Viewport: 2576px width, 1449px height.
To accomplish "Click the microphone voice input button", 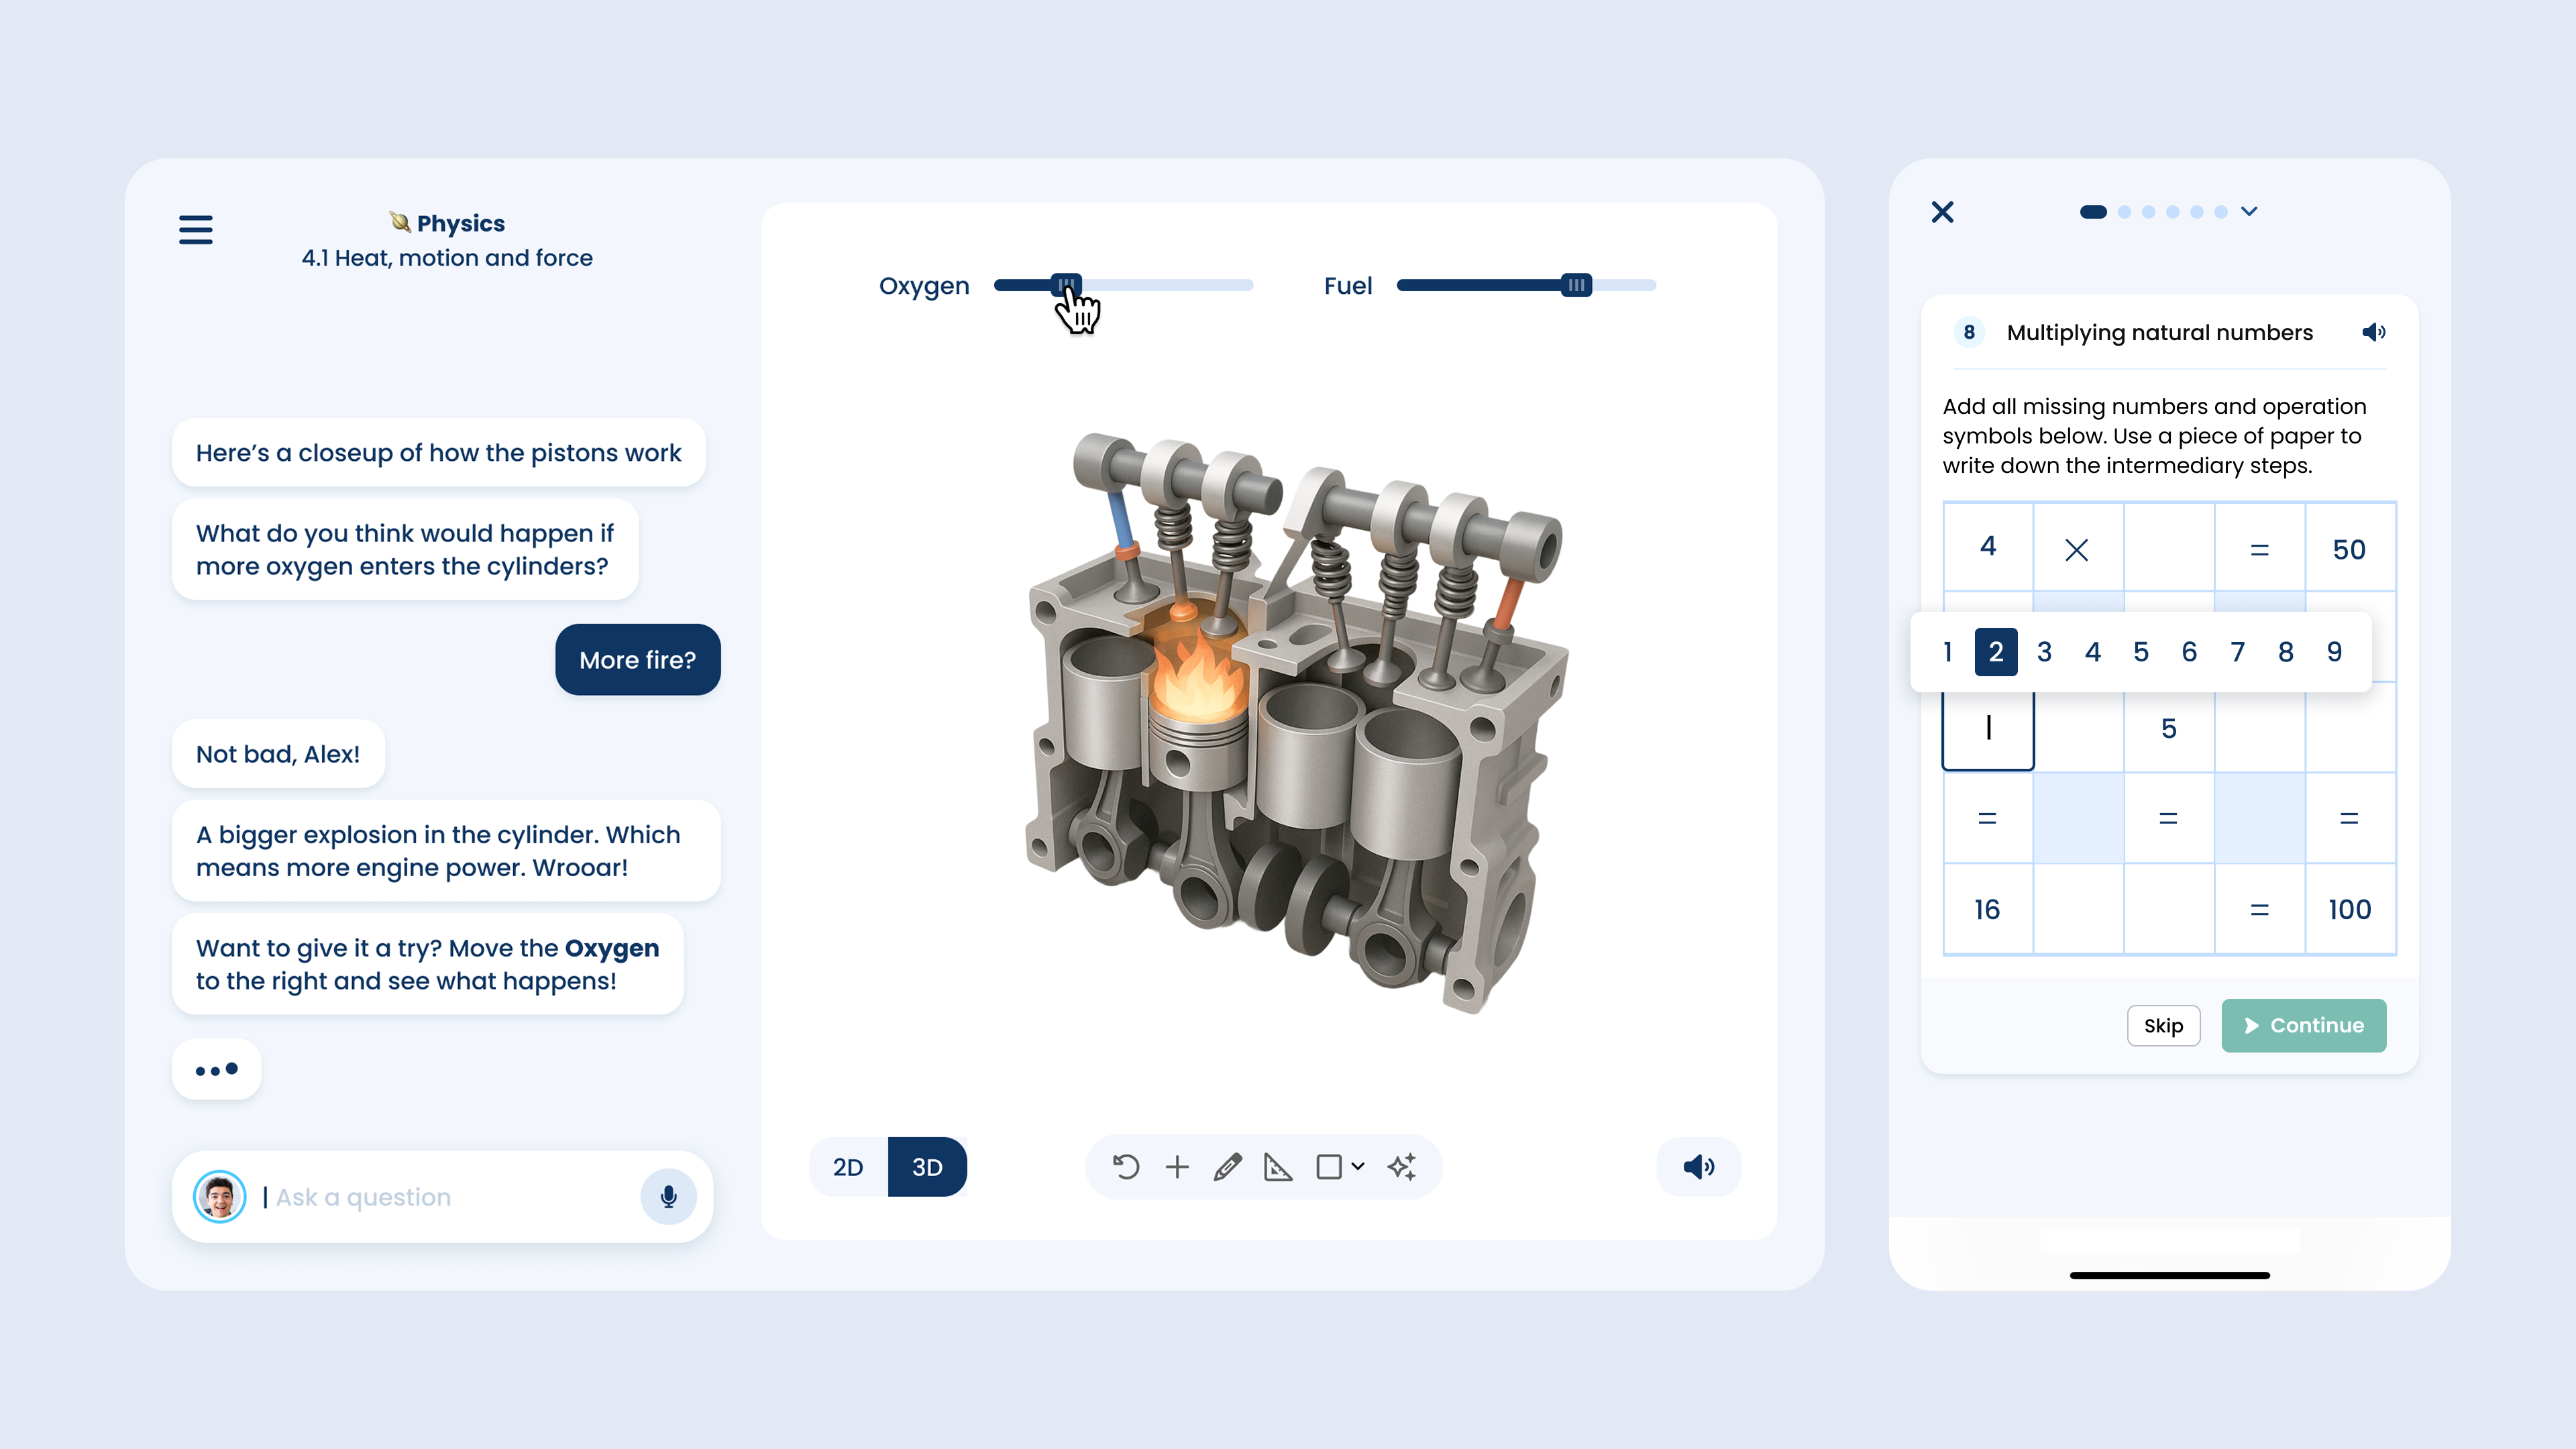I will pyautogui.click(x=668, y=1196).
